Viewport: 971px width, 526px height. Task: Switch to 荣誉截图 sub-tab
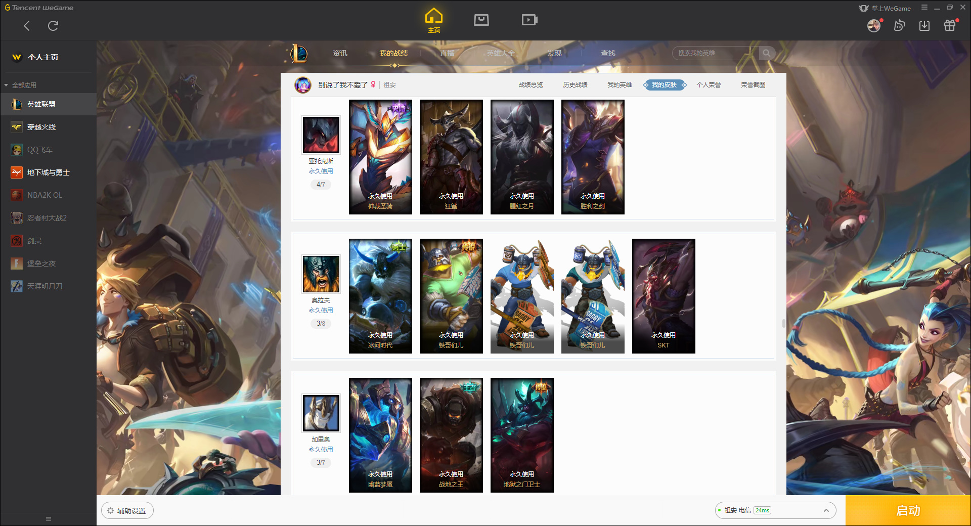753,85
